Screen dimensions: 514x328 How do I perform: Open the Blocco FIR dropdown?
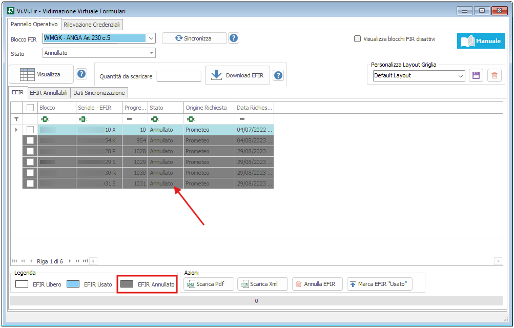[151, 38]
